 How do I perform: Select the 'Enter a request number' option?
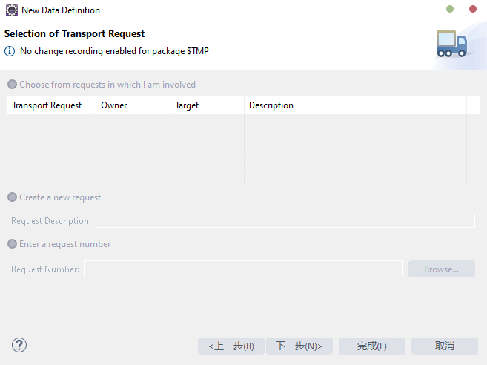click(x=12, y=244)
